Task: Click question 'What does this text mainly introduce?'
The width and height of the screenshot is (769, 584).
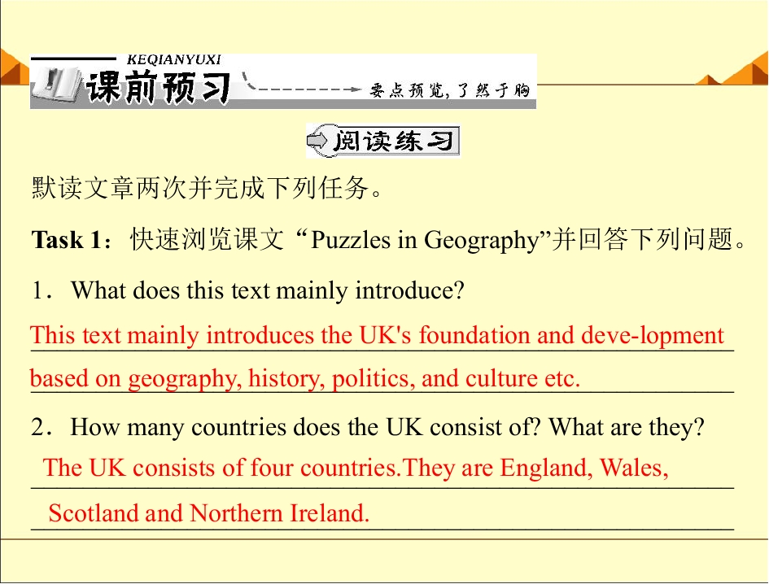Action: click(268, 290)
